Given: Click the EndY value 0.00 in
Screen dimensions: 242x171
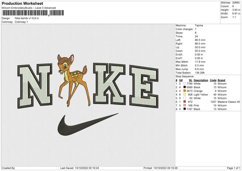Looking at the screenshot, I should pos(199,58).
